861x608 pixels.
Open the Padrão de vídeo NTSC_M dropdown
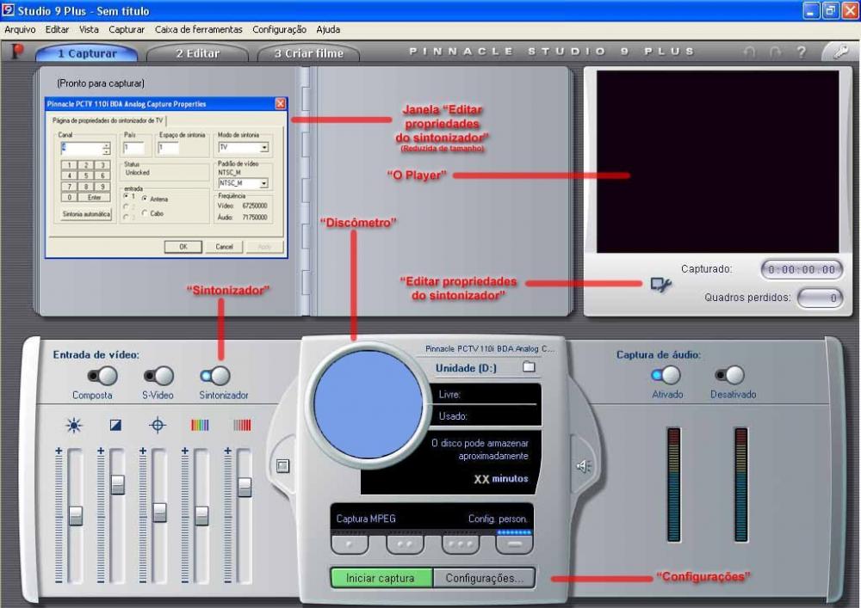(264, 183)
